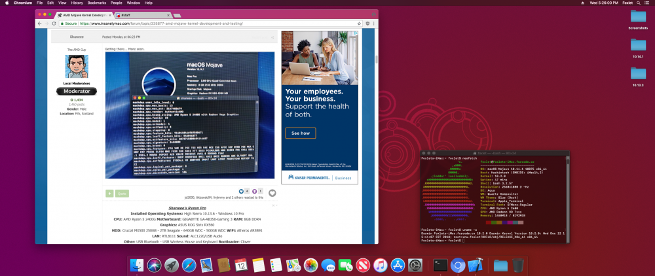Click the share post icon
The width and height of the screenshot is (655, 276).
[272, 37]
